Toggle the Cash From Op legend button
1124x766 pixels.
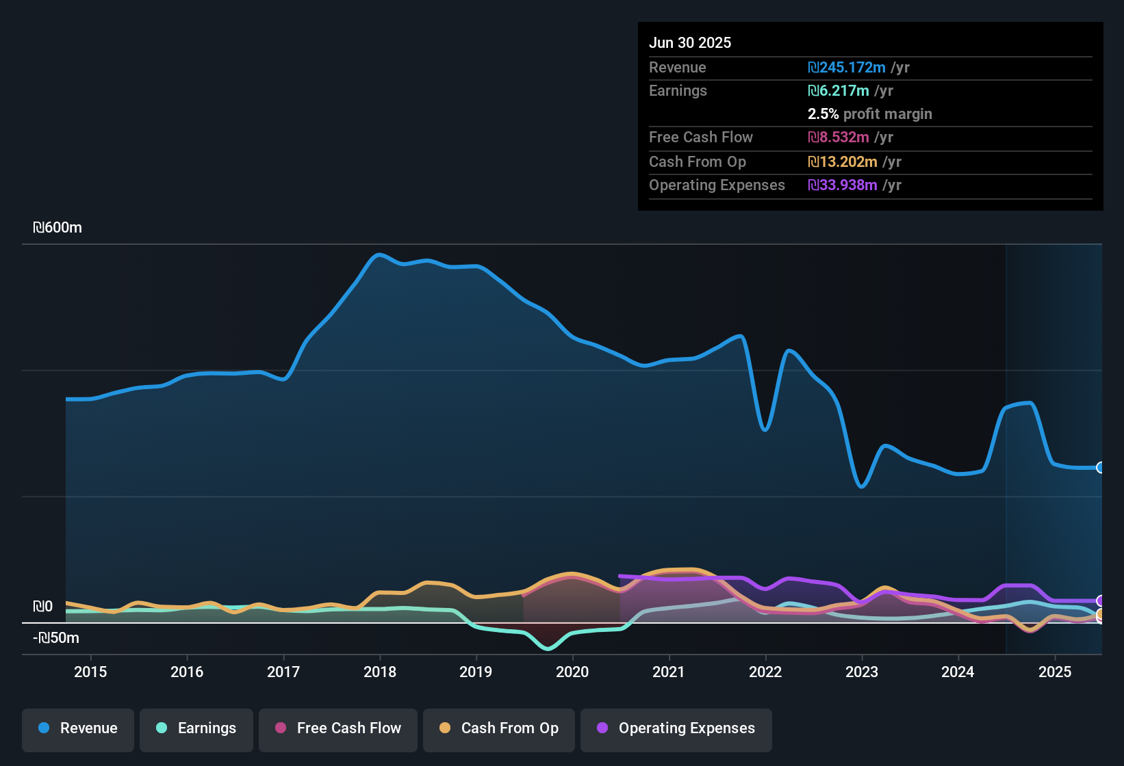click(x=499, y=728)
